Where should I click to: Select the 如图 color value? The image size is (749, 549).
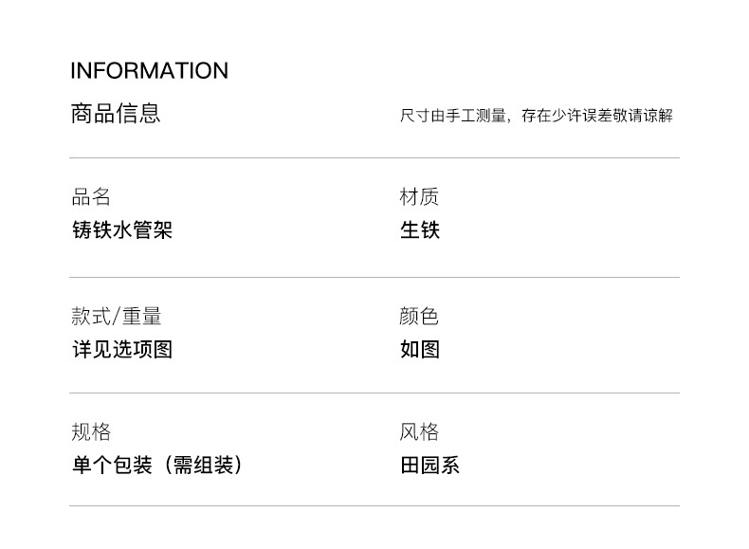pyautogui.click(x=420, y=350)
